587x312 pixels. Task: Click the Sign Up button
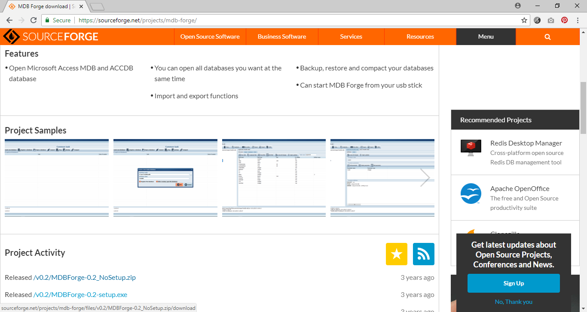point(514,283)
